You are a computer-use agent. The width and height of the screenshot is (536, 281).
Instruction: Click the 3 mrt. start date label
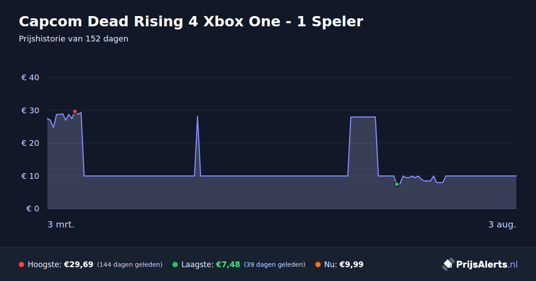61,224
